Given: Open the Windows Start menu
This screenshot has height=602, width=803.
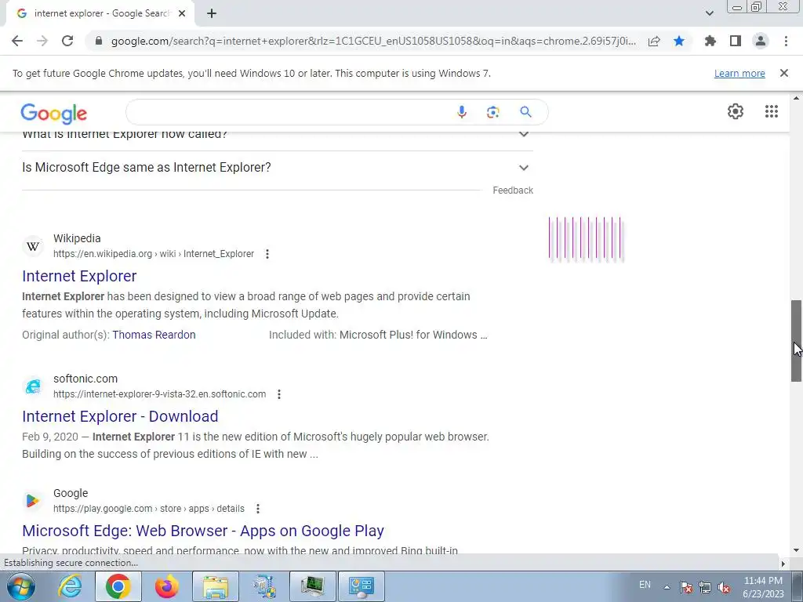Looking at the screenshot, I should click(21, 586).
